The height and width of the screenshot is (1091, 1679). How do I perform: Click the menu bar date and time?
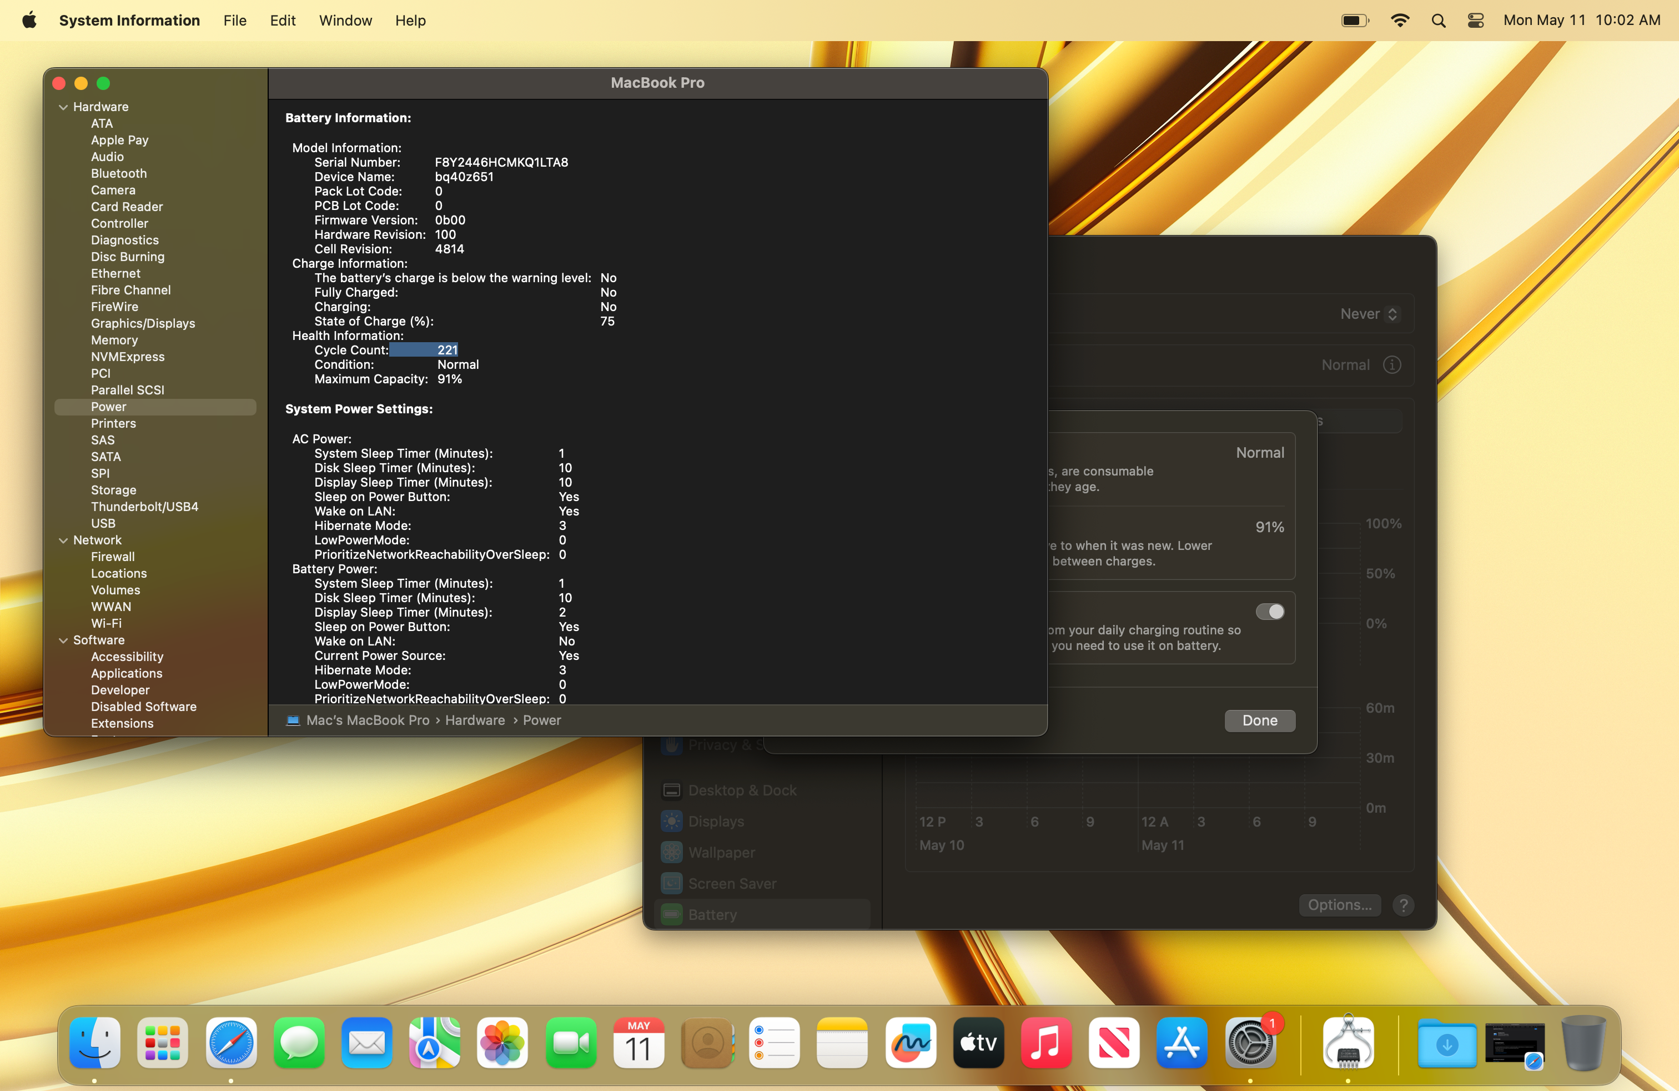pyautogui.click(x=1582, y=21)
